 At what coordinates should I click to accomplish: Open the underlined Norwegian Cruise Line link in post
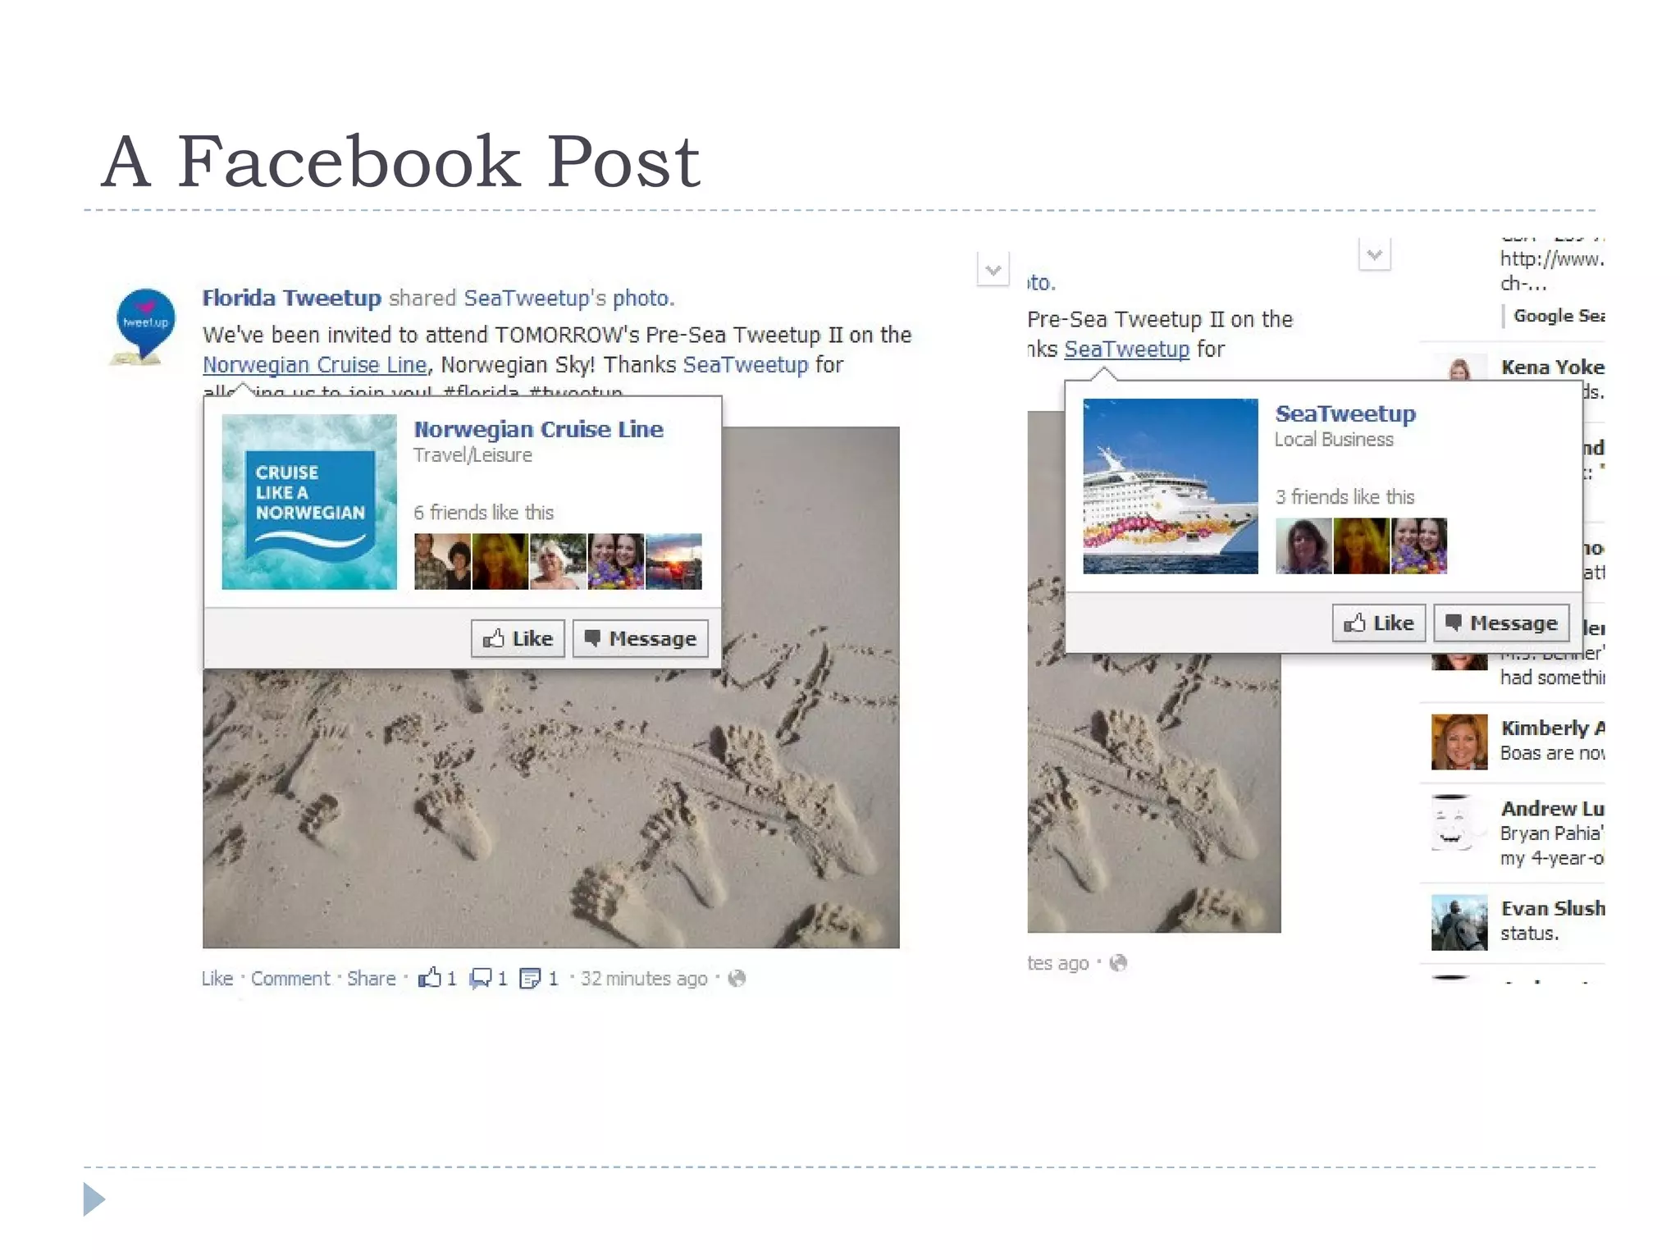coord(315,365)
